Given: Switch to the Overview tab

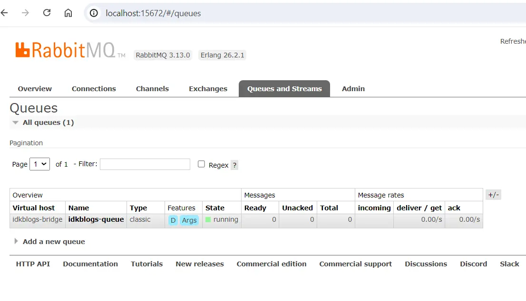Looking at the screenshot, I should [35, 89].
